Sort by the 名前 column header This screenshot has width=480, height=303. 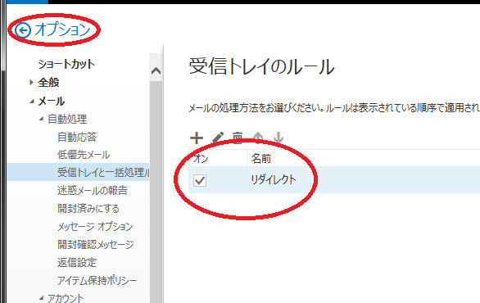[261, 159]
